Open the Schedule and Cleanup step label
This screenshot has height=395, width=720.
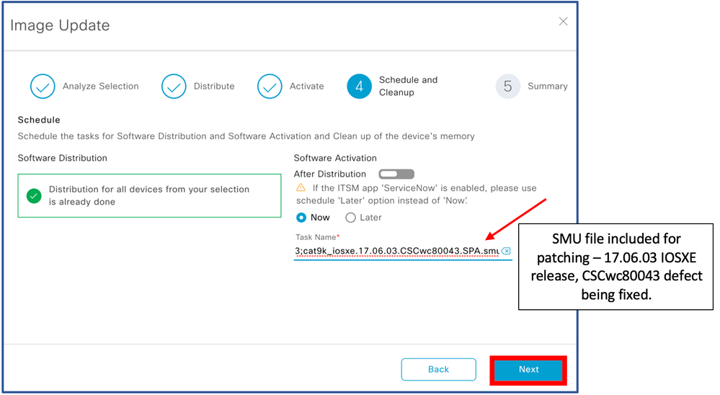[x=408, y=86]
